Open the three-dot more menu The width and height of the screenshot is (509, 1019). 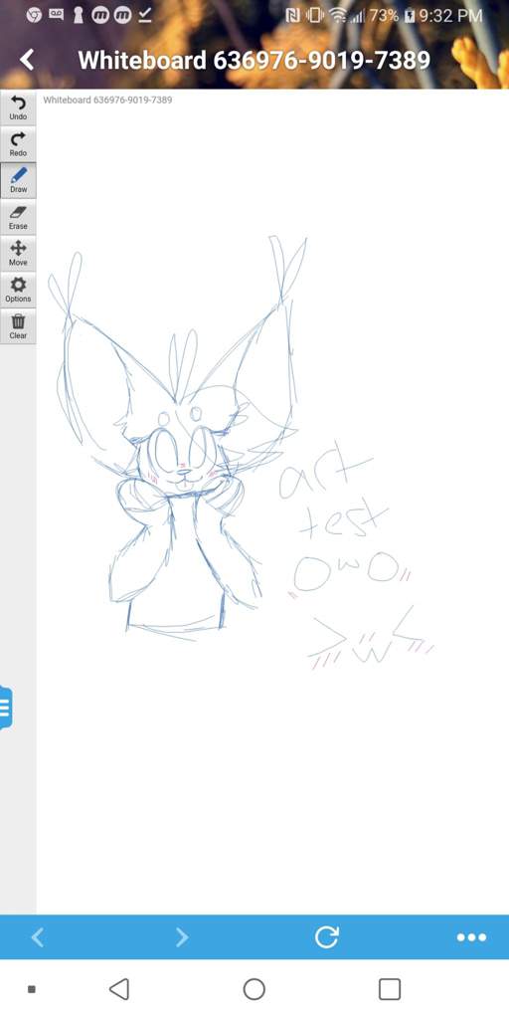[471, 937]
